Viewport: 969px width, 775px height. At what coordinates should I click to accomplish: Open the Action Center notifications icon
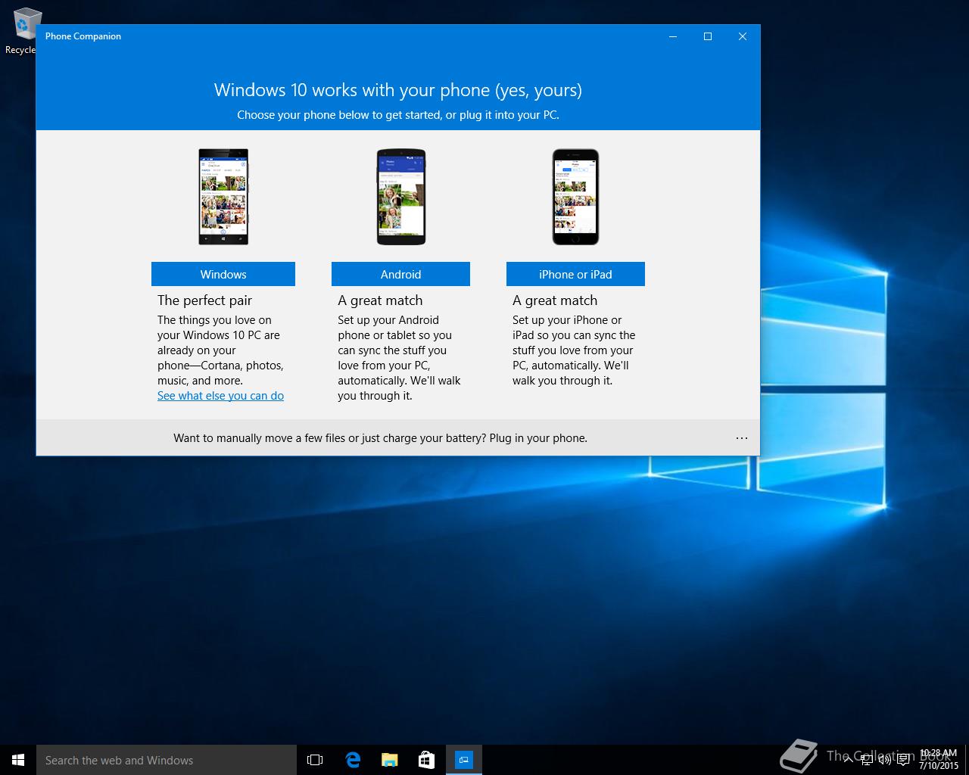pos(903,760)
